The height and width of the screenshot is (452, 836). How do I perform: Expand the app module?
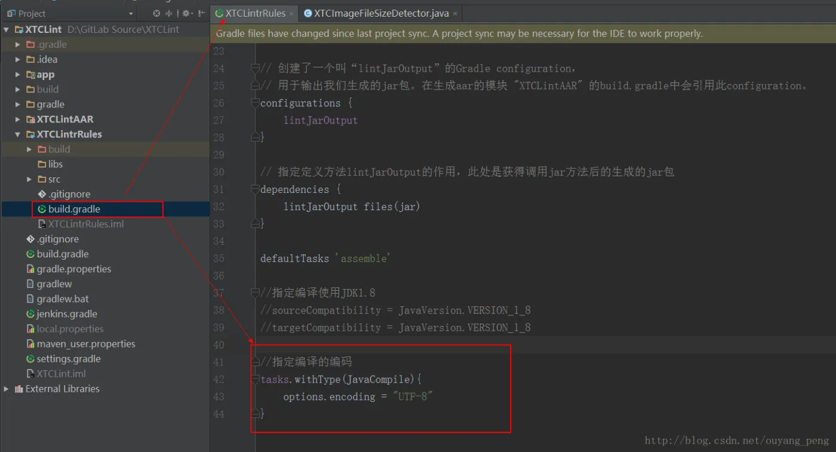point(18,75)
